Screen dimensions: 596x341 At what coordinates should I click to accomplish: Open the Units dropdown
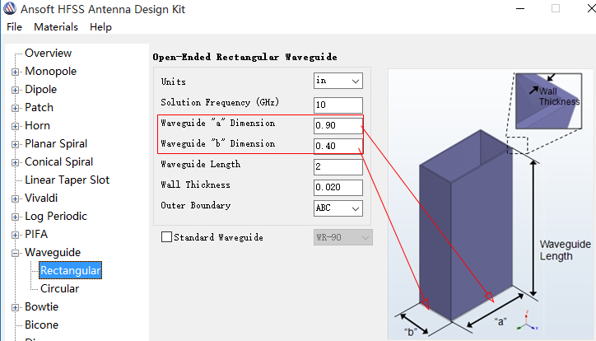[338, 81]
